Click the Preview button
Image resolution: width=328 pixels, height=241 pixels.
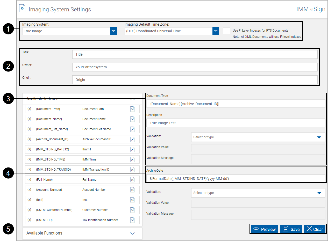264,229
